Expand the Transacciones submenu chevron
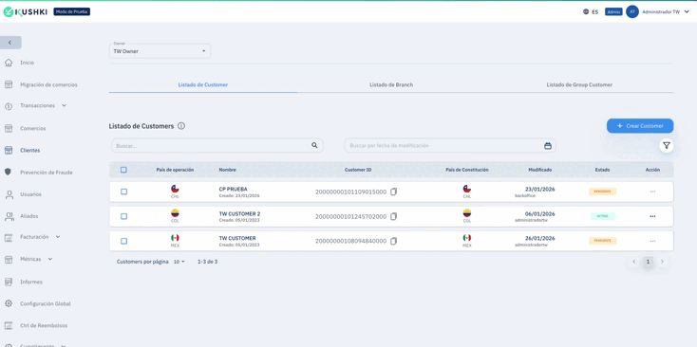The height and width of the screenshot is (347, 697). point(64,105)
